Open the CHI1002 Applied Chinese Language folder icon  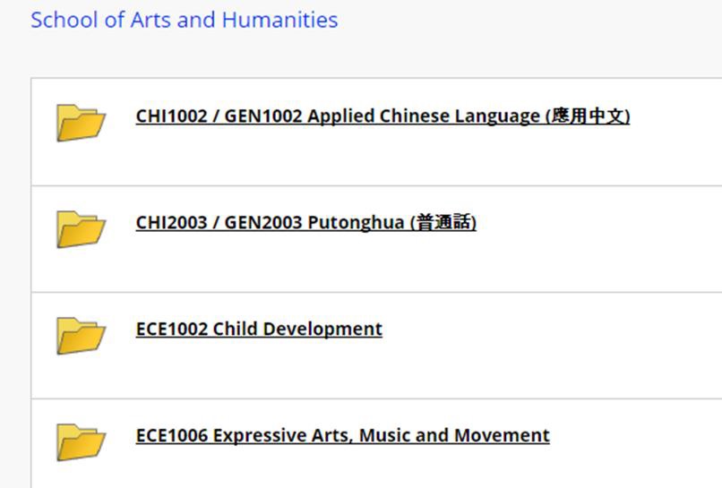[x=81, y=123]
